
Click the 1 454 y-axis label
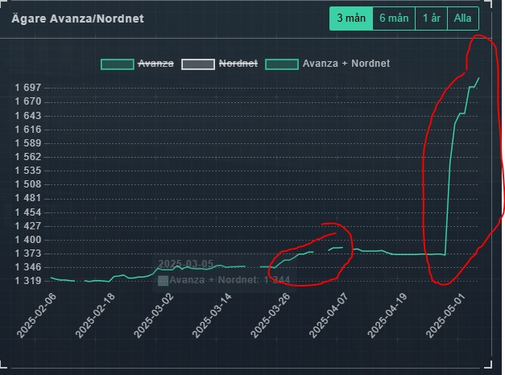pos(28,212)
